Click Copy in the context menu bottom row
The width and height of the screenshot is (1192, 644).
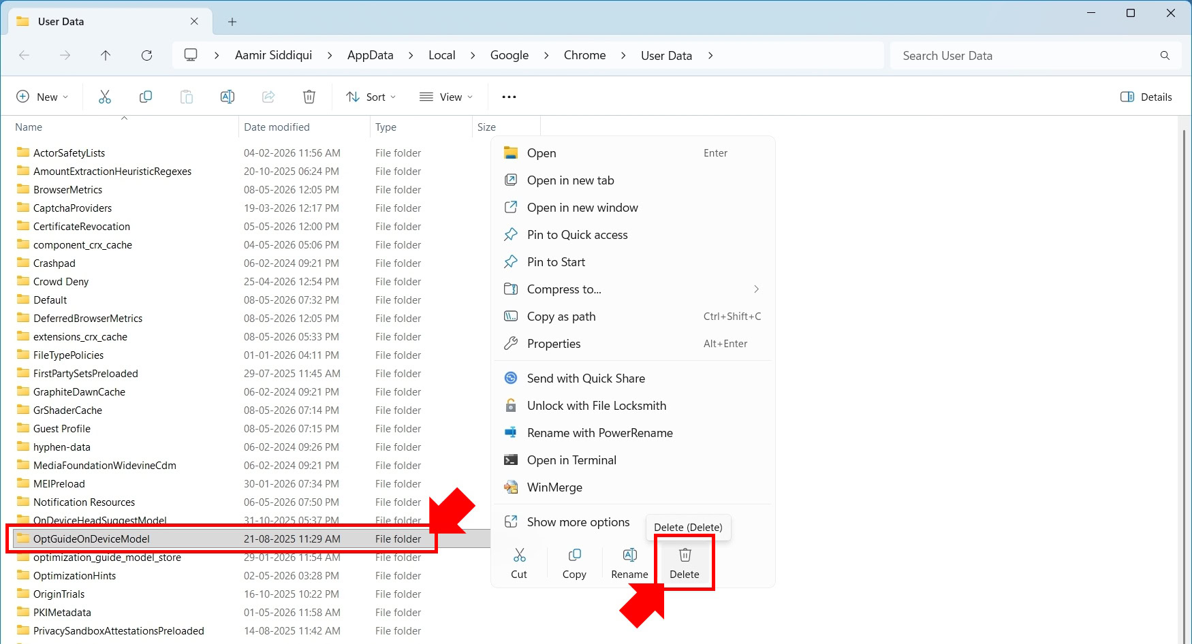[574, 563]
